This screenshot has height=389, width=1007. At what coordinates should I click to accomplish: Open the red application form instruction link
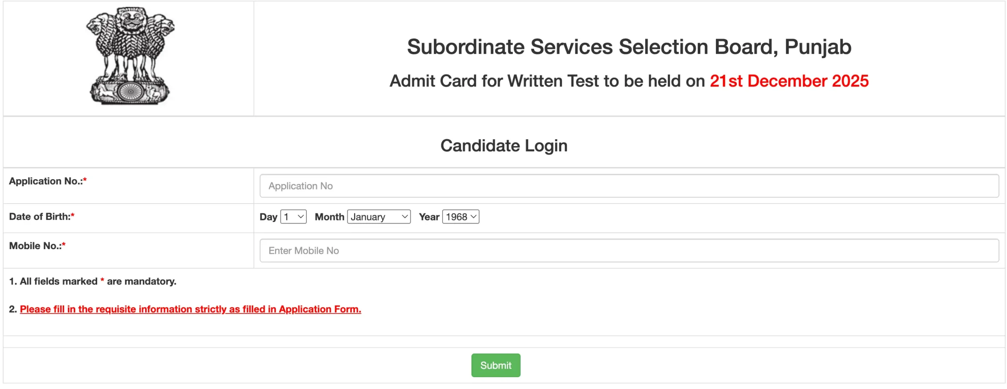tap(190, 309)
